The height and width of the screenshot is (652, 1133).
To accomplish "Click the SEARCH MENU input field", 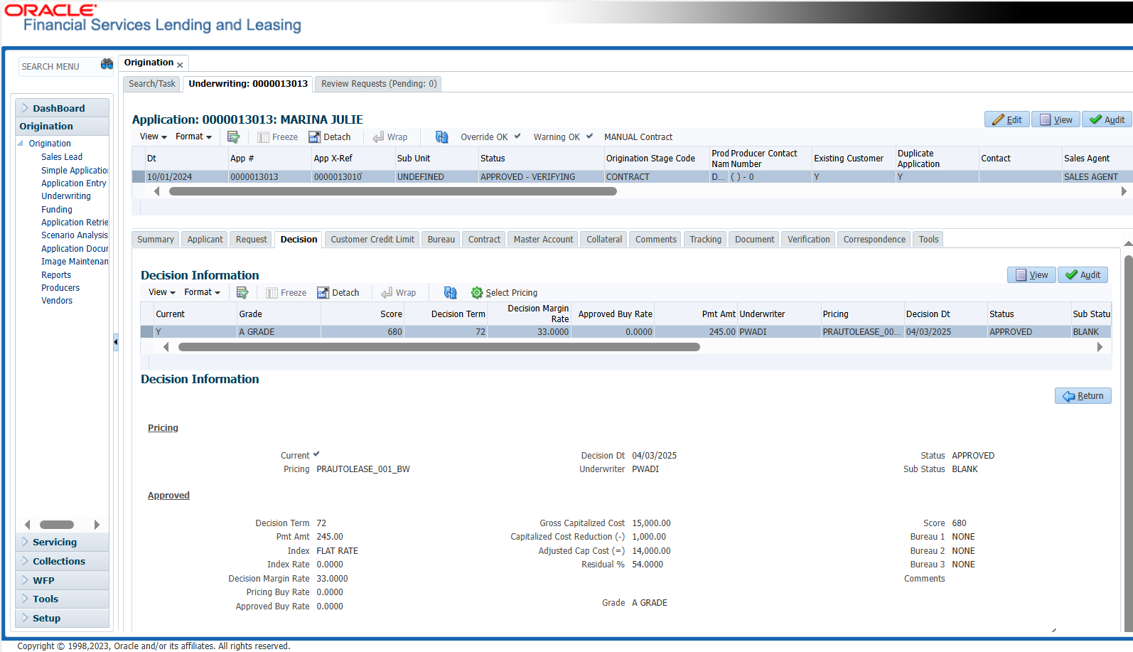I will pyautogui.click(x=59, y=66).
